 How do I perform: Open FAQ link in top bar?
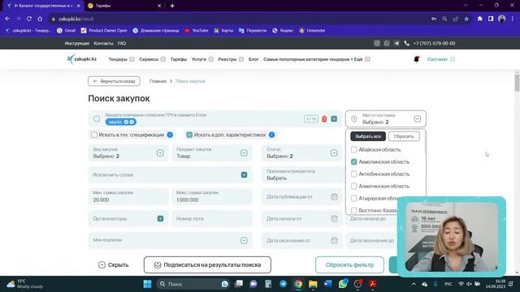point(122,43)
